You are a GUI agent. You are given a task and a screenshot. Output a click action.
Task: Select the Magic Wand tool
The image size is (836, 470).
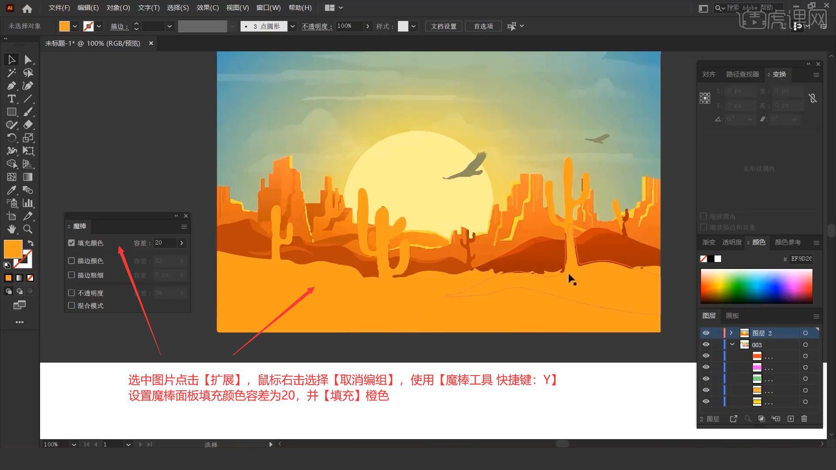click(x=11, y=72)
